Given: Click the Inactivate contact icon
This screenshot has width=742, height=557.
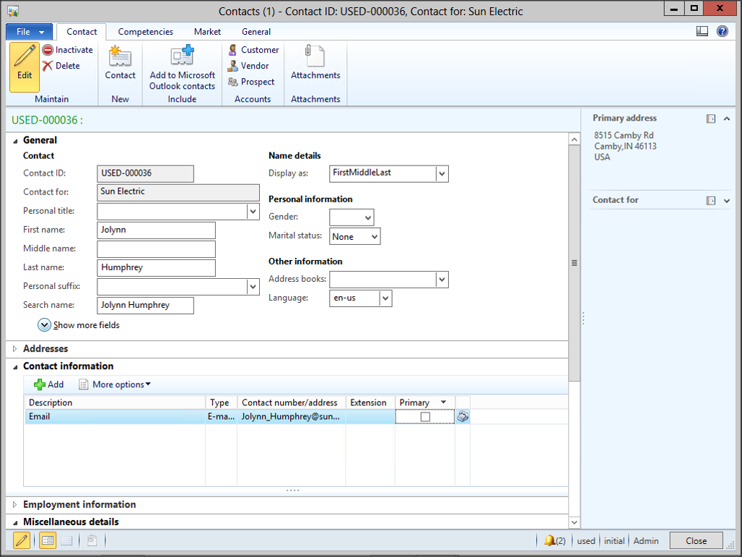Looking at the screenshot, I should [48, 50].
